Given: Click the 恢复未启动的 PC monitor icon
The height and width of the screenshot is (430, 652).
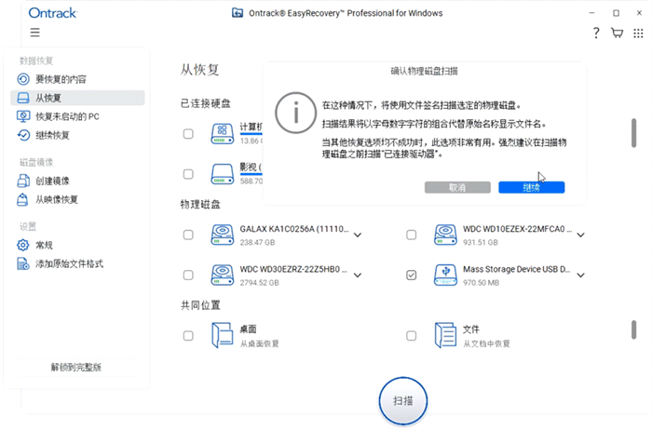Looking at the screenshot, I should point(23,116).
